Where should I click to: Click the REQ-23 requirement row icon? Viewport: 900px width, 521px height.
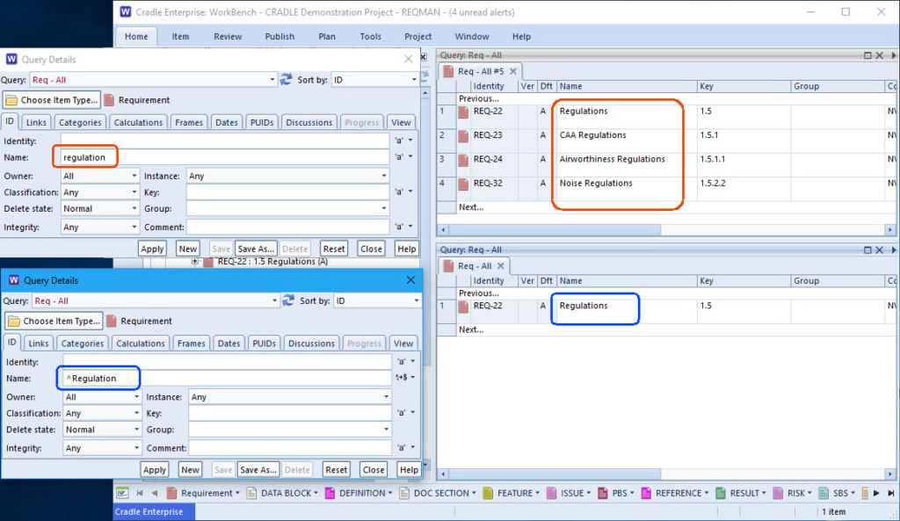(x=463, y=136)
